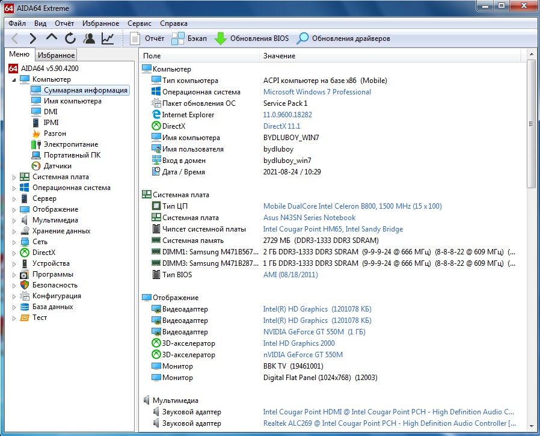Screen dimensions: 540x436
Task: Open the IPMI tree entry
Action: [51, 123]
